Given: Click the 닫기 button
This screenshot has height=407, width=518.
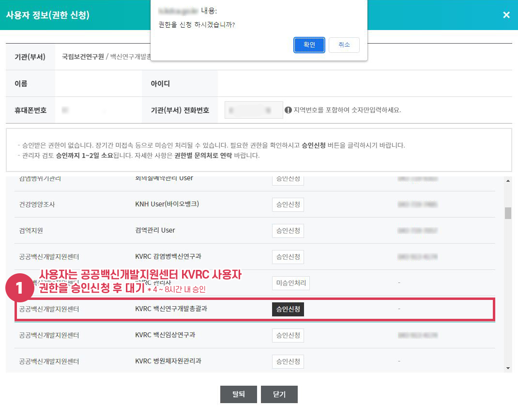Looking at the screenshot, I should (279, 394).
